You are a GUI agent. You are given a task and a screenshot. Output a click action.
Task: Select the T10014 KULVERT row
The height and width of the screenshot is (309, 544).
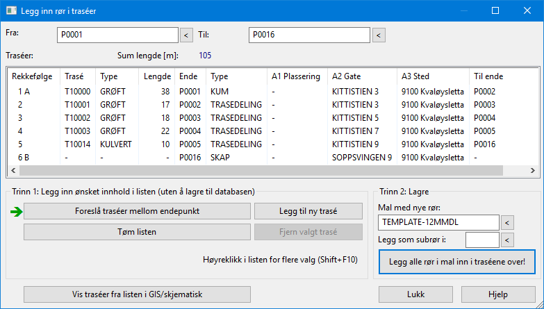pos(272,144)
